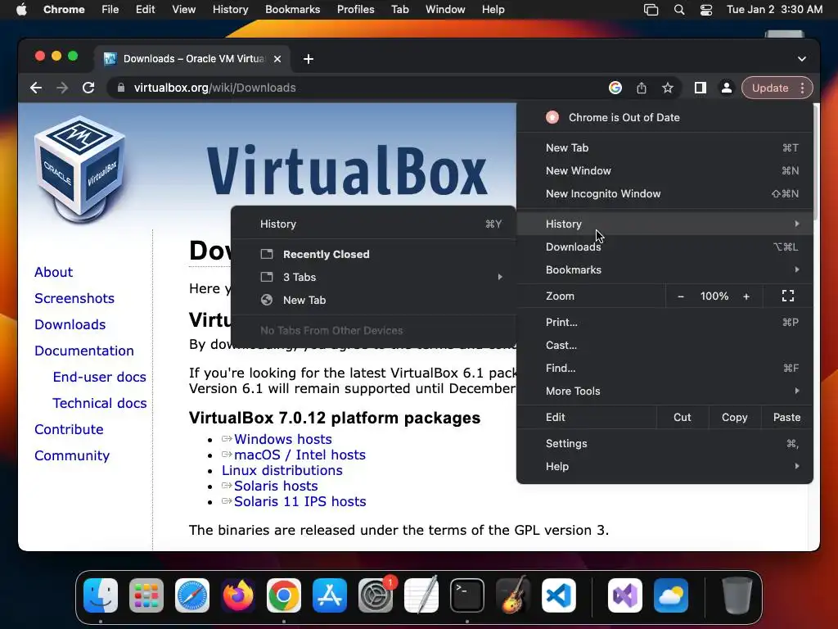Bookmark this page with the star icon
The height and width of the screenshot is (629, 838).
click(x=668, y=88)
